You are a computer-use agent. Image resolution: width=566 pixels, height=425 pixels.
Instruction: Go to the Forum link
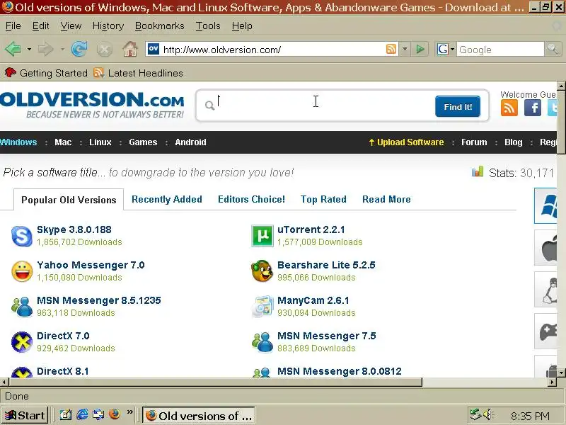[474, 142]
